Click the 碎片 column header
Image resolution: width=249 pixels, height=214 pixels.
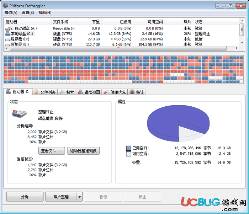point(179,22)
